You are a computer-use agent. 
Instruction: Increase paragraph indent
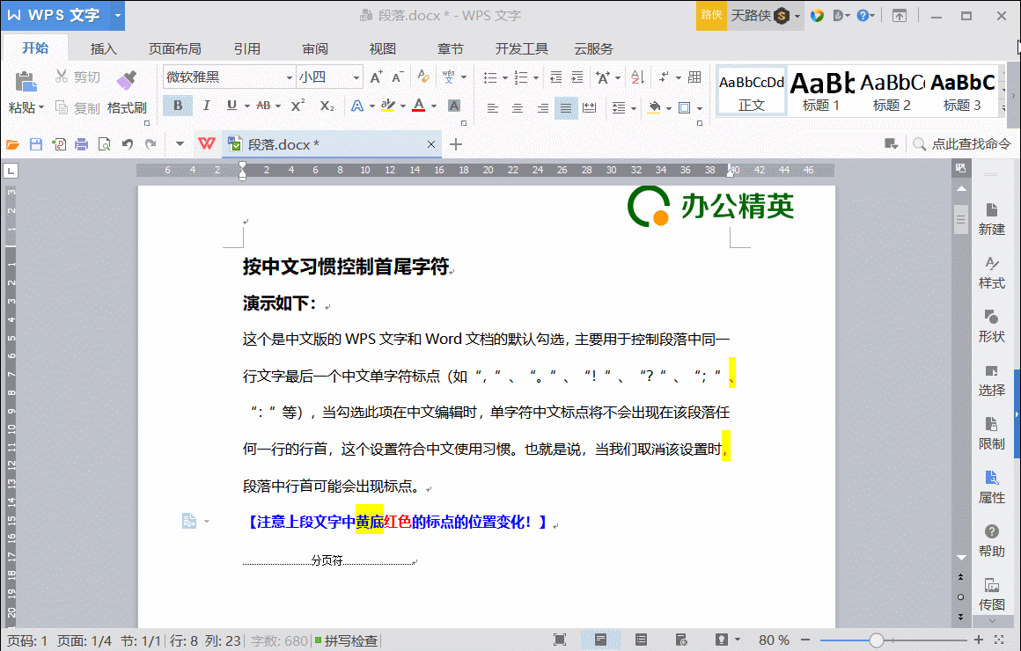point(577,77)
